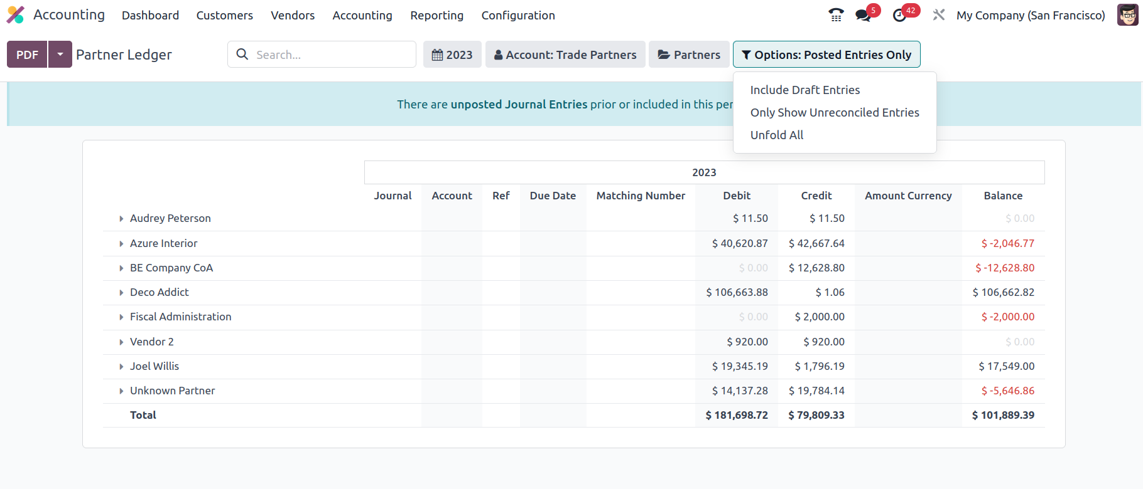Click Total balance $ 101,889.39
The width and height of the screenshot is (1143, 489).
click(x=1003, y=415)
